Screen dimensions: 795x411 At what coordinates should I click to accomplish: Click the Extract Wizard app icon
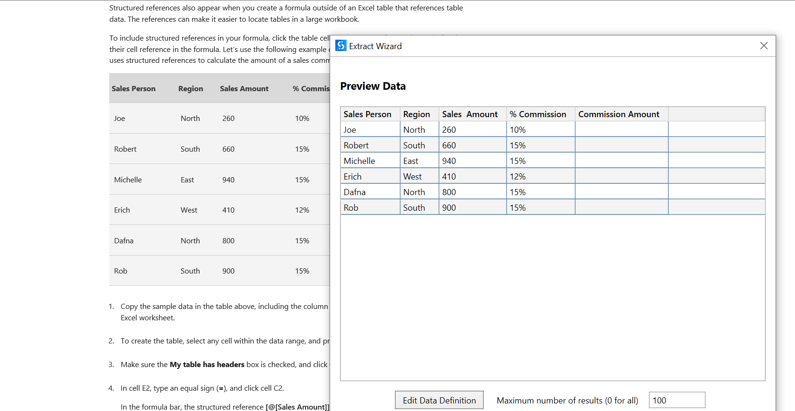(341, 45)
